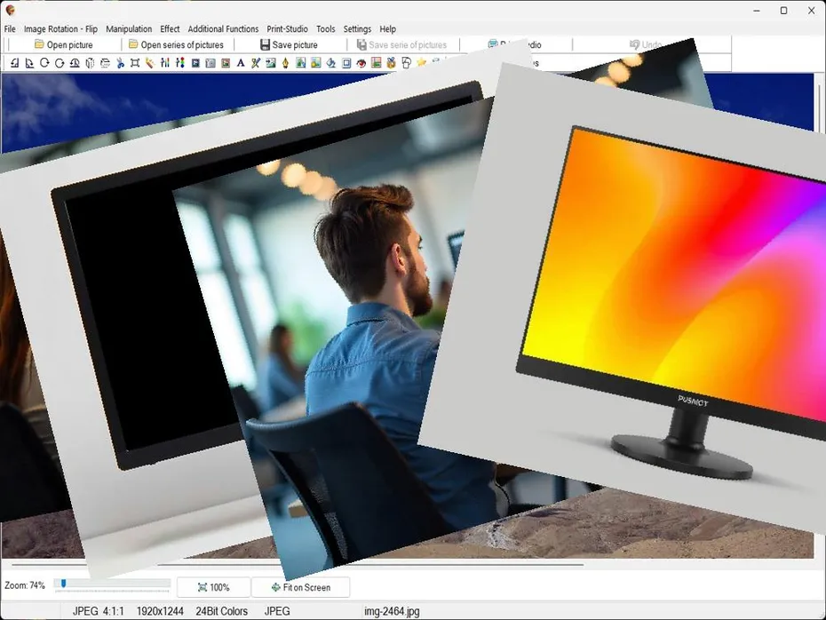826x620 pixels.
Task: Click the insert picture icon
Action: 270,62
